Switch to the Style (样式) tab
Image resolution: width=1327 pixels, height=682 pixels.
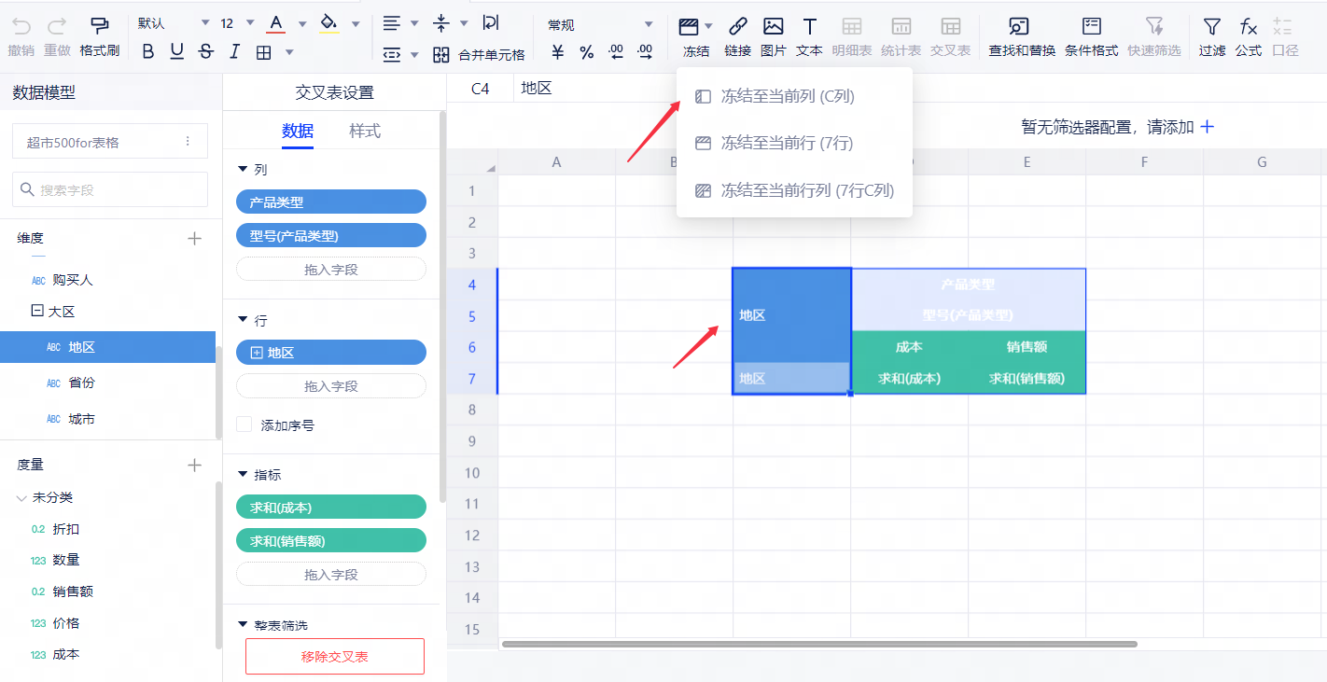click(365, 131)
